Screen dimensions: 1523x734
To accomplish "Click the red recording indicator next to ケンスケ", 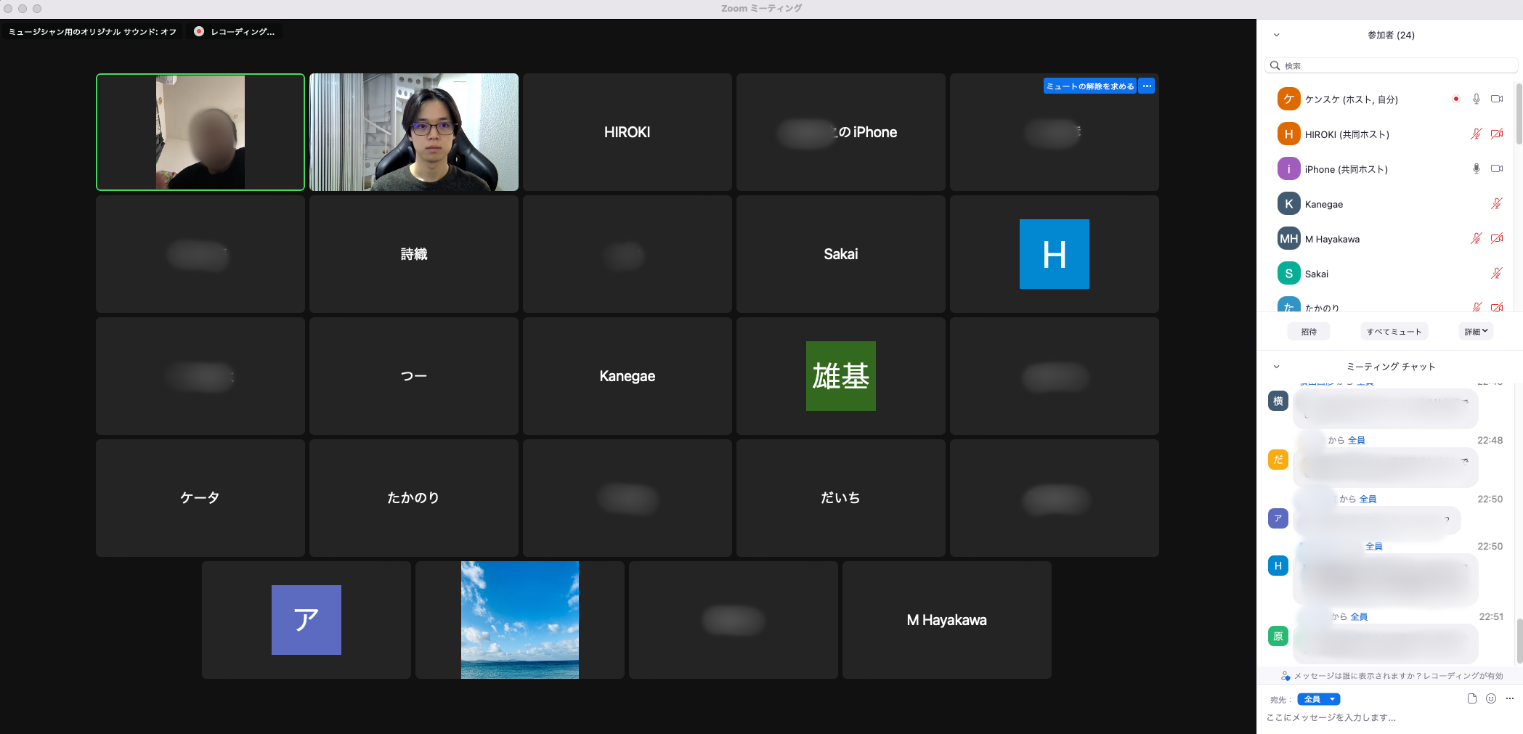I will coord(1455,99).
